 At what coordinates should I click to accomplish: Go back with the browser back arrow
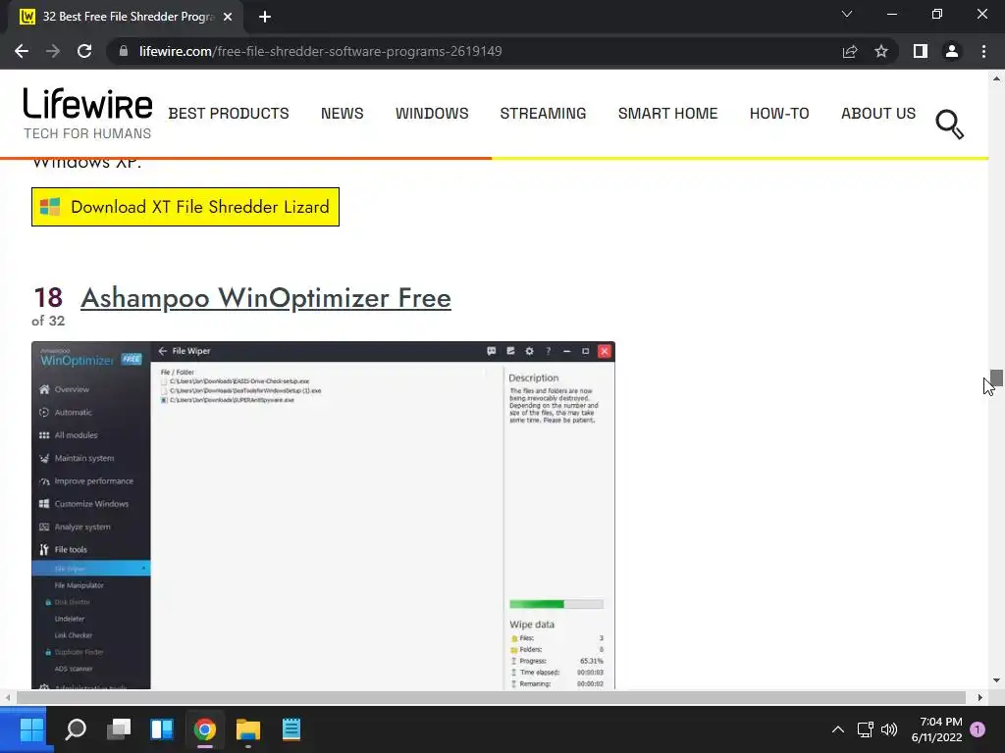(22, 51)
